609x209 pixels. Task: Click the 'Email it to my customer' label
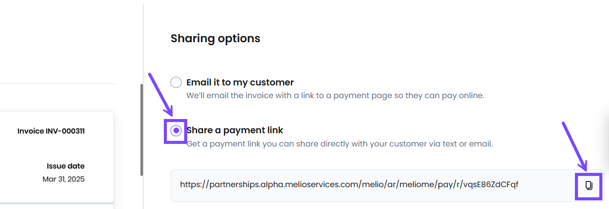[240, 82]
